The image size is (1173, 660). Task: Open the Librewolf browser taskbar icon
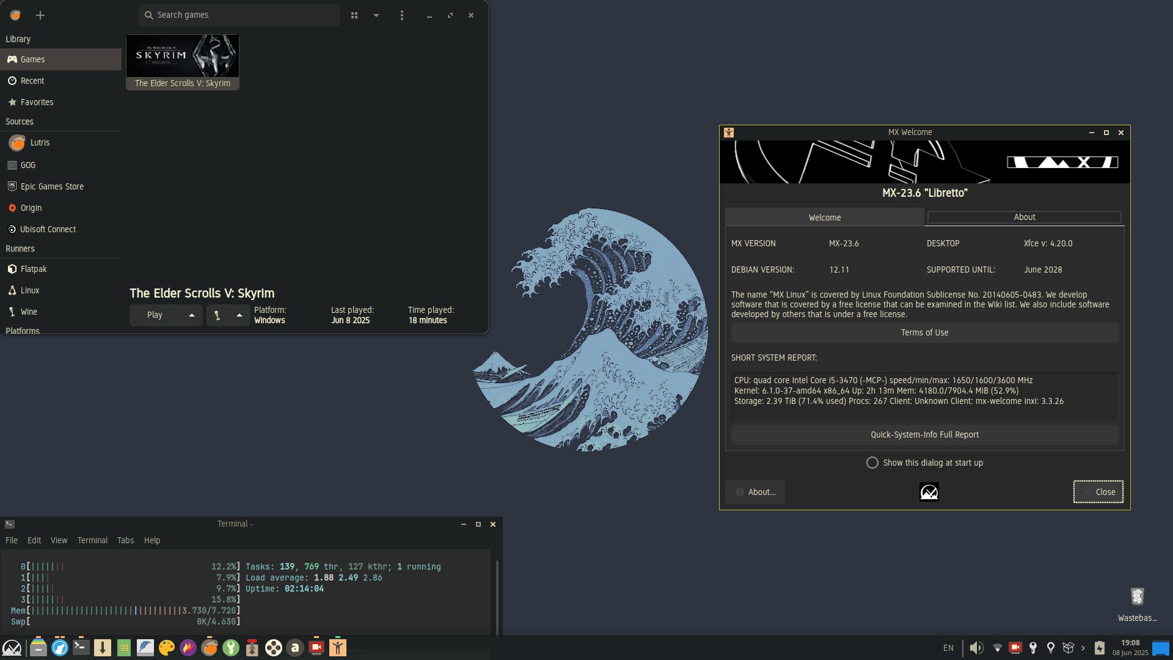pos(60,648)
